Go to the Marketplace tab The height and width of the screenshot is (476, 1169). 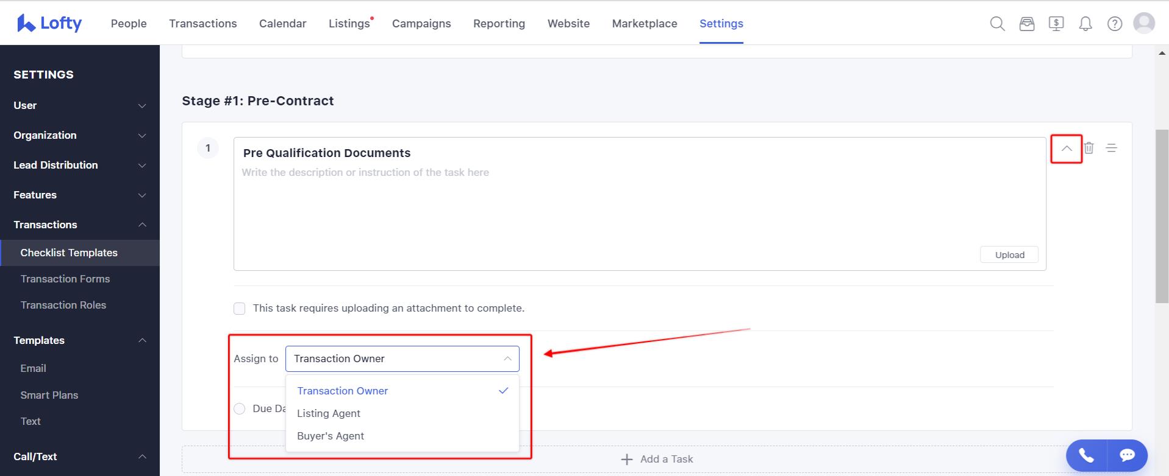[645, 24]
